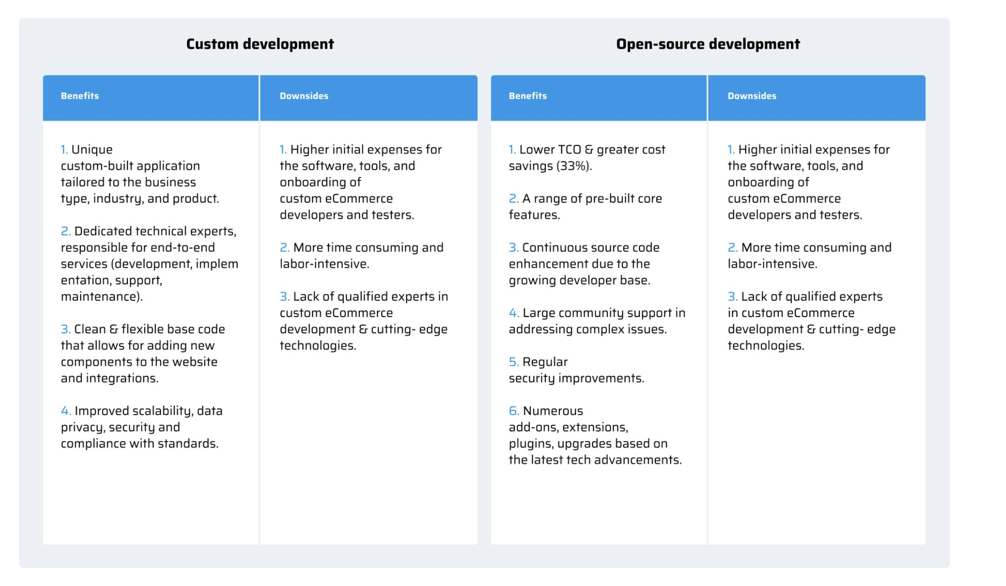Viewport: 1006px width, 586px height.
Task: Click the numbered '1.' marker beside Lower TCO
Action: [x=512, y=149]
